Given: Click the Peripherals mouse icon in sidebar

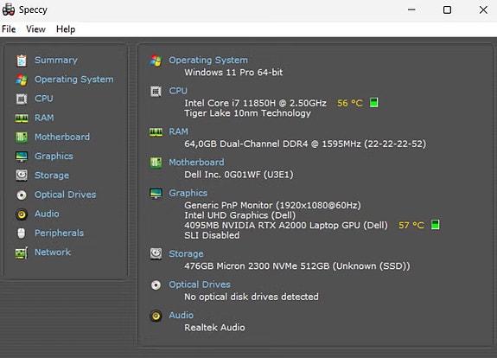Looking at the screenshot, I should tap(22, 233).
